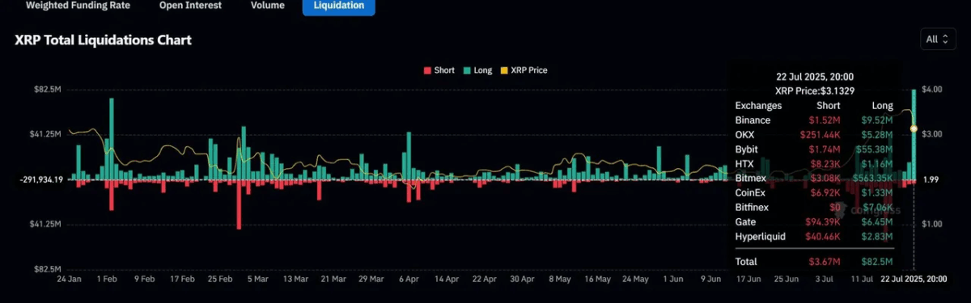Click the Exchanges column header in the tooltip
Screen dimensions: 971x303
758,106
